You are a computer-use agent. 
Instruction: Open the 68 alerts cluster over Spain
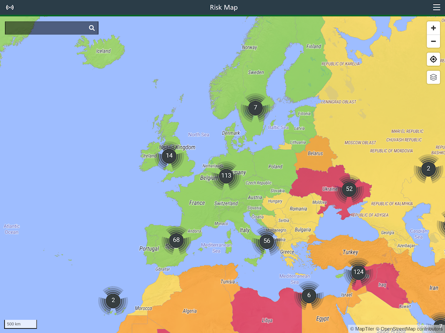(x=176, y=240)
